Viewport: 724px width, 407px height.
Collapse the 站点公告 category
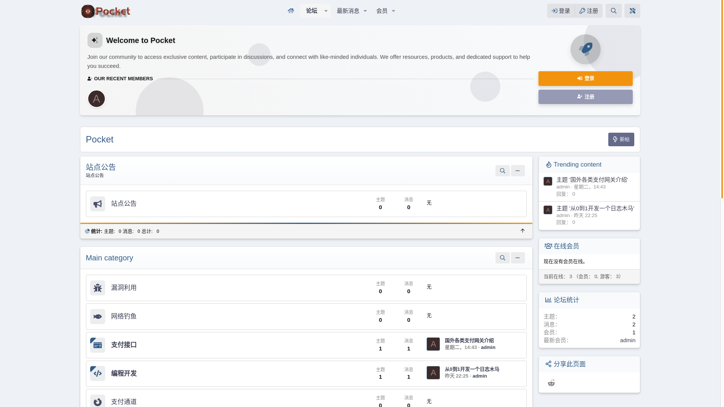pos(518,171)
